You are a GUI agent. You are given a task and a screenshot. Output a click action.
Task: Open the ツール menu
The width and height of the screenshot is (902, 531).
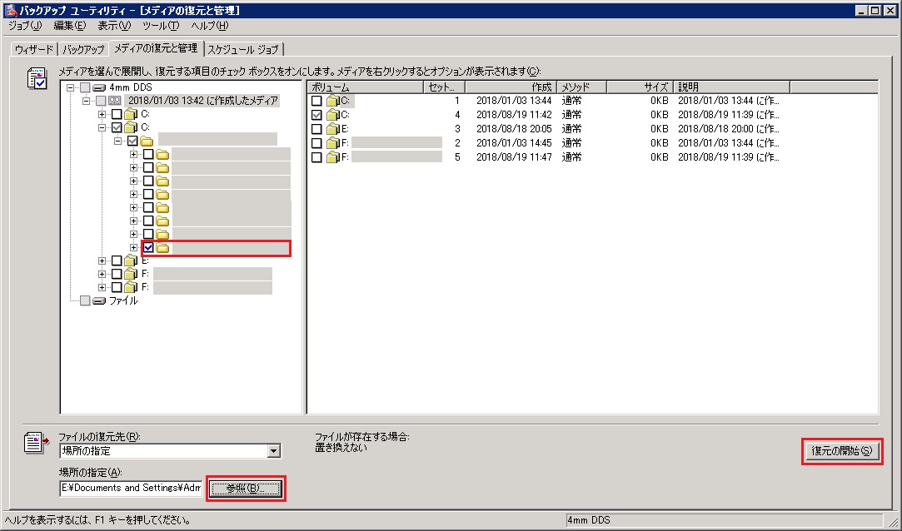[x=160, y=26]
